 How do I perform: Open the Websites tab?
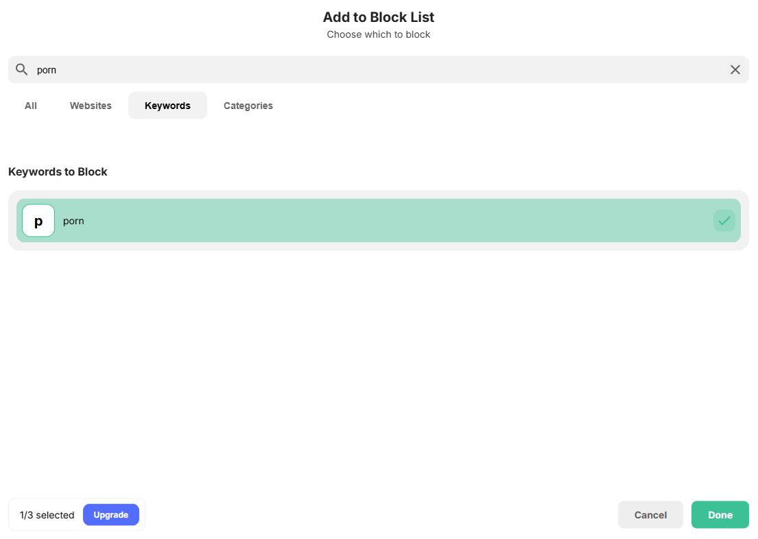click(91, 106)
